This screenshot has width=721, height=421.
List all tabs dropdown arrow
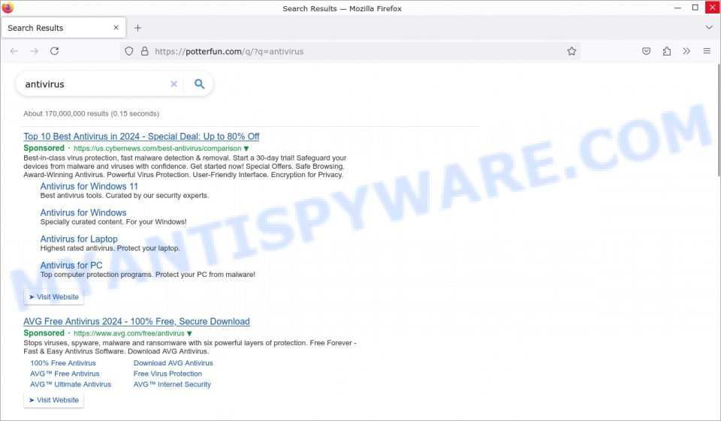[708, 28]
